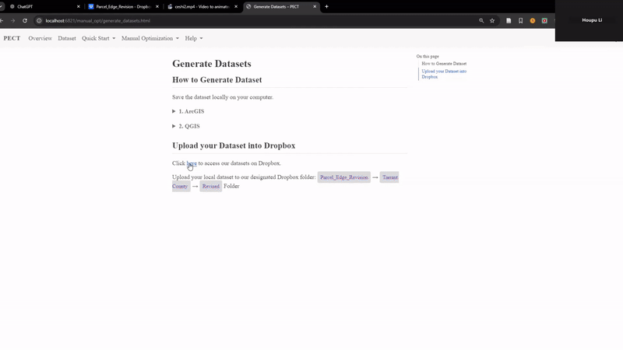
Task: Switch to the Parcel_Edge_Revision Dropbox tab
Action: [x=121, y=6]
